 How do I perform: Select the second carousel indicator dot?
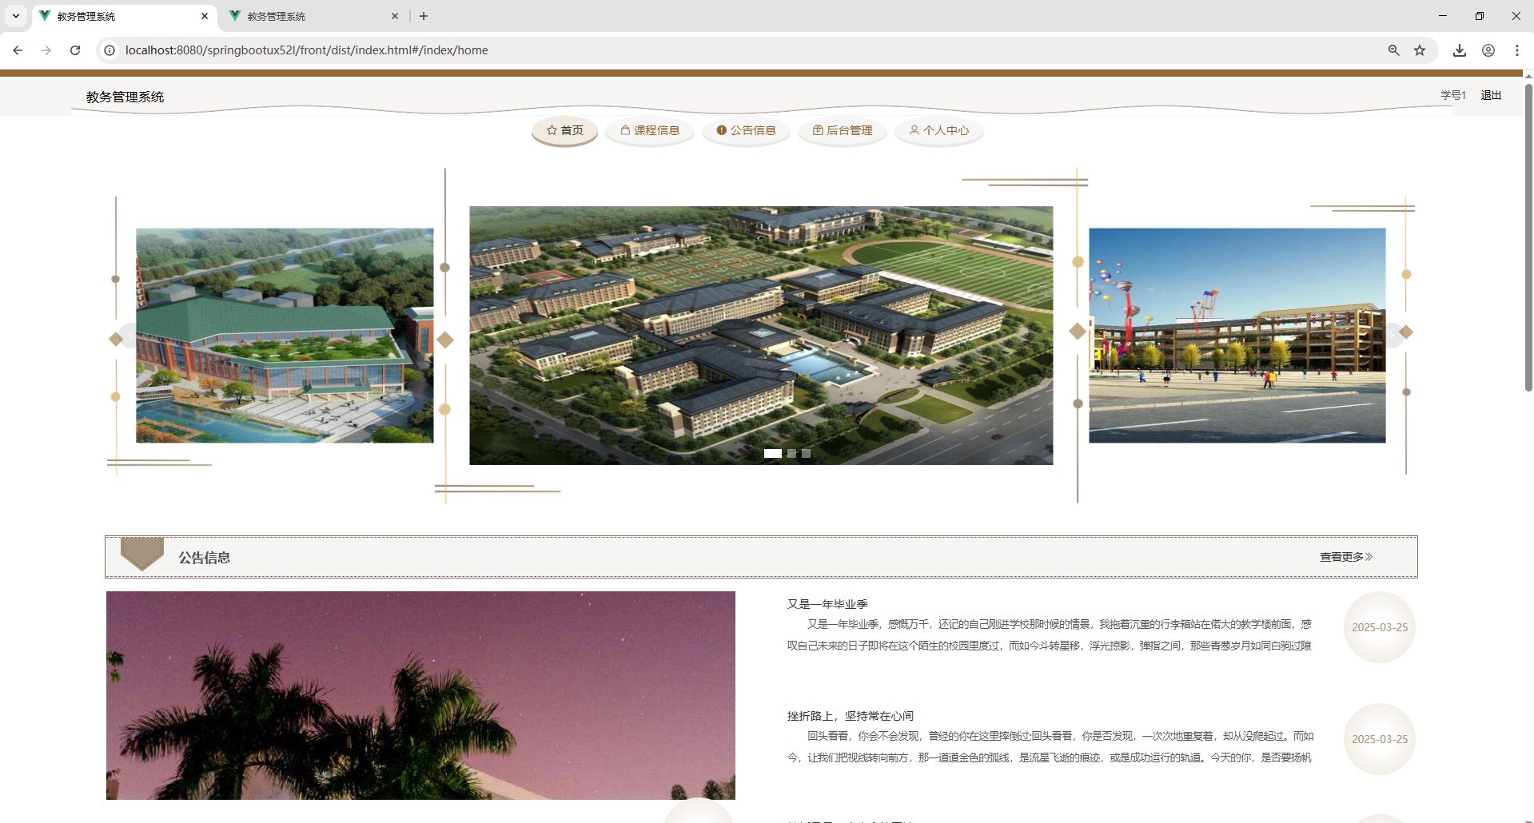(791, 453)
